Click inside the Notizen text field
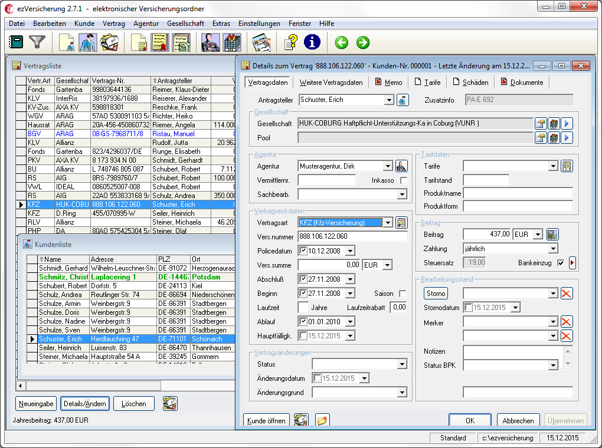 click(511, 352)
